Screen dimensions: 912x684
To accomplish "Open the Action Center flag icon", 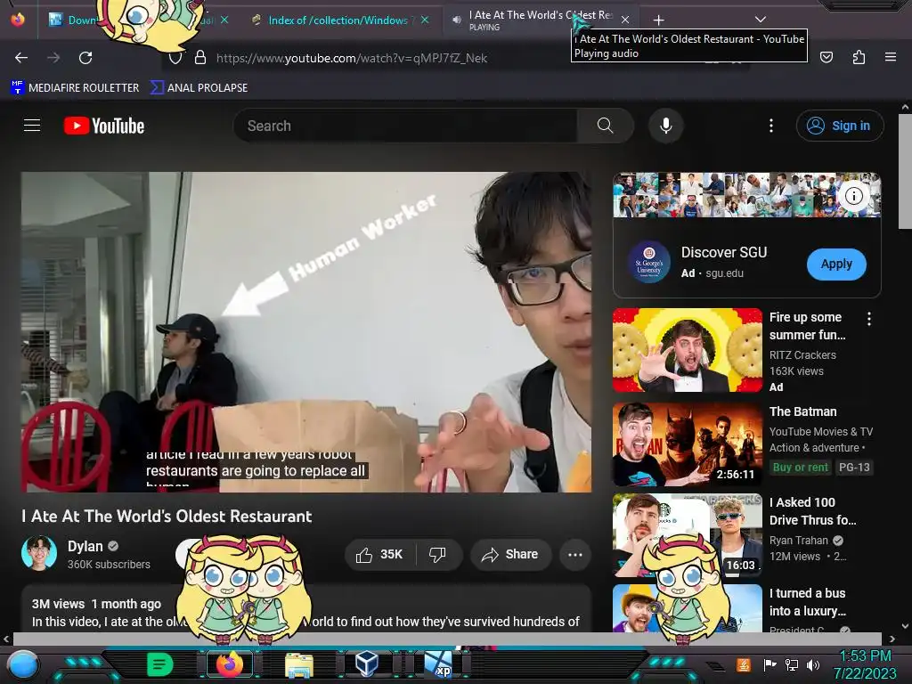I will point(770,664).
